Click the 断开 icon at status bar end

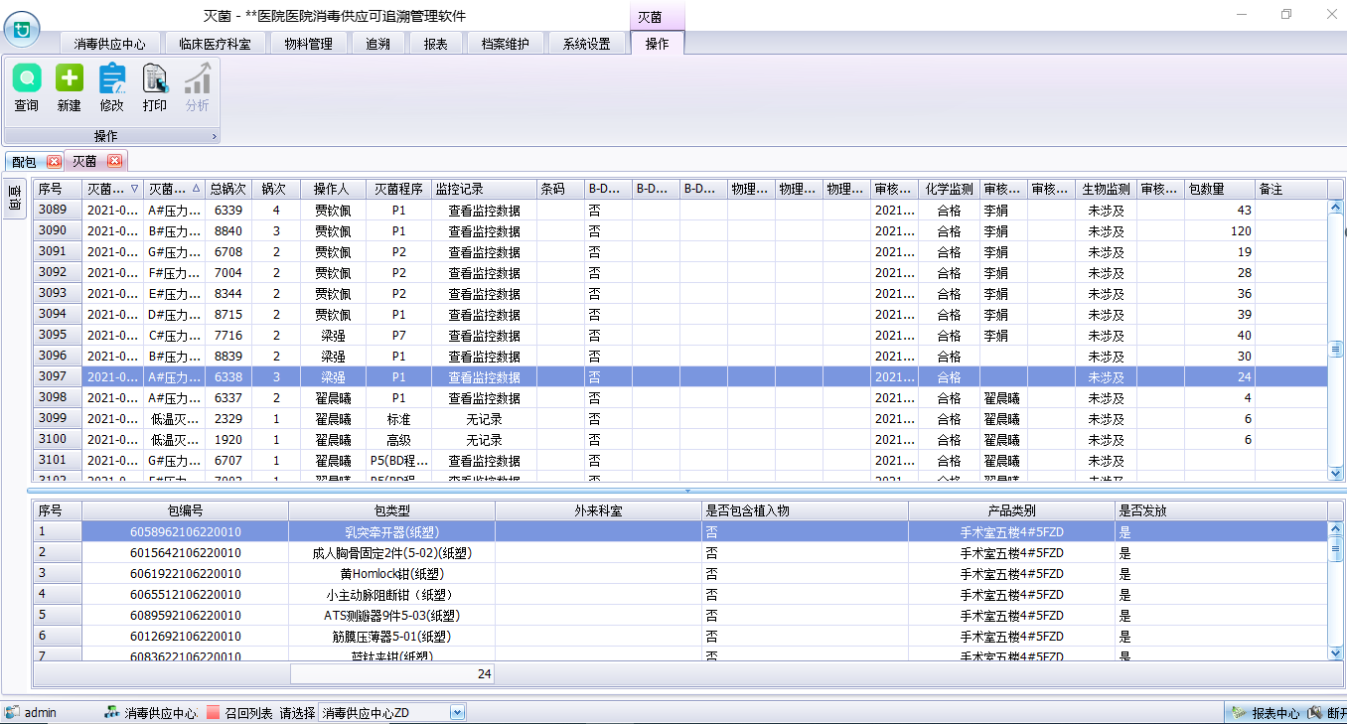1315,712
